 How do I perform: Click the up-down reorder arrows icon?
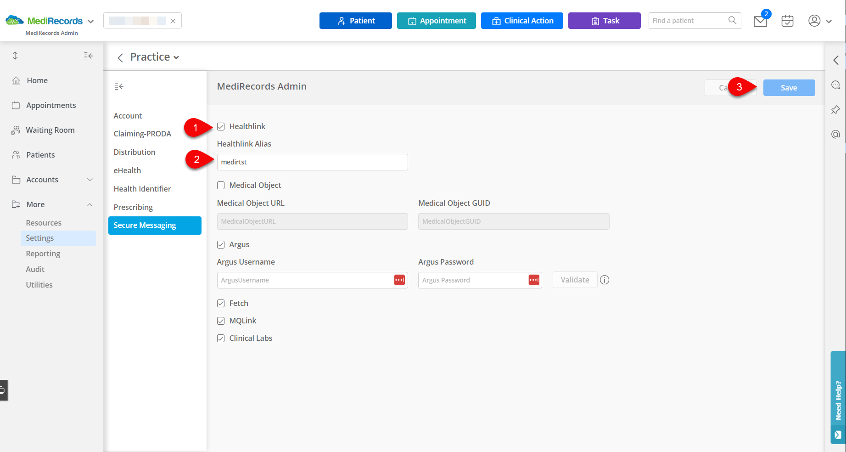(x=15, y=56)
